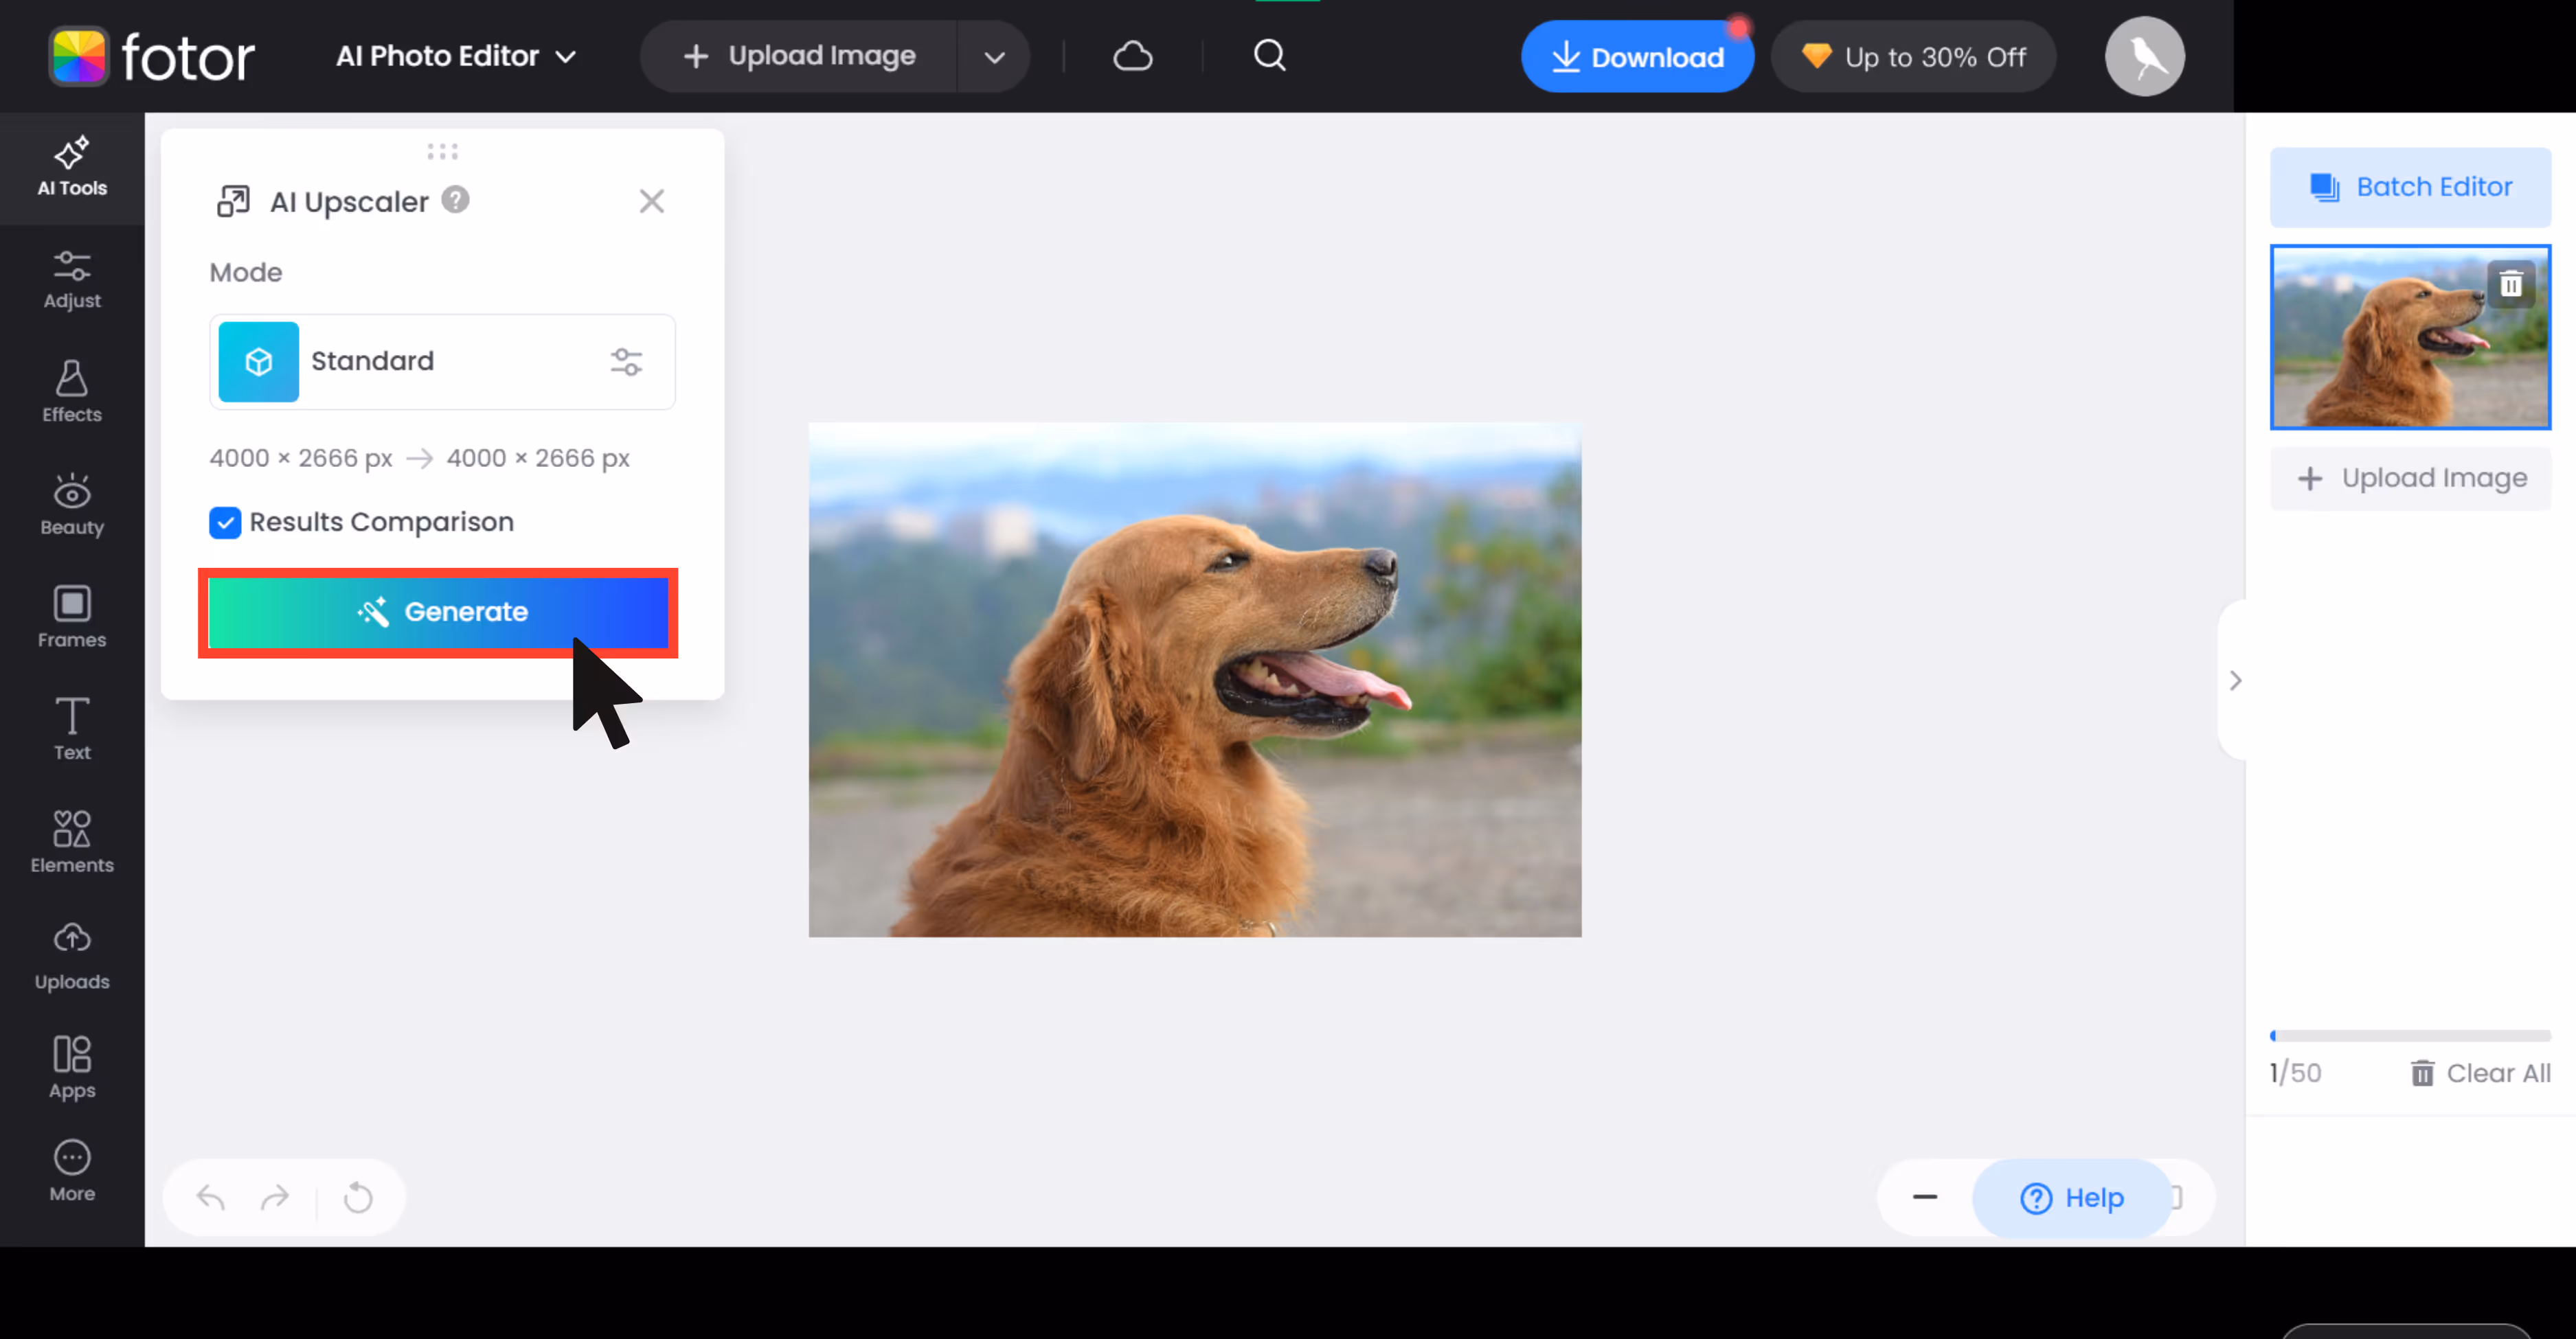Viewport: 2576px width, 1339px height.
Task: Open cloud storage icon
Action: click(1133, 56)
